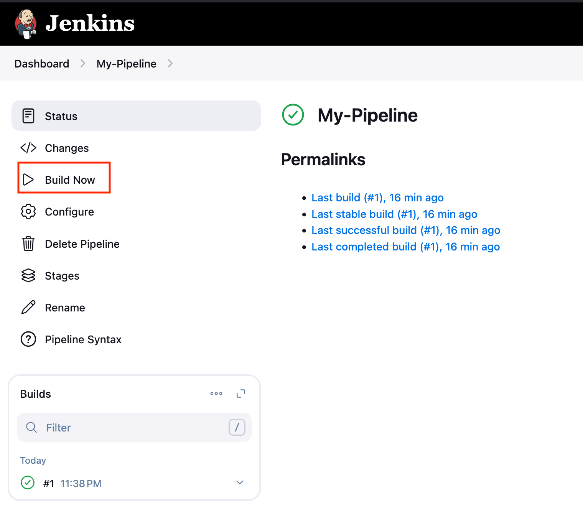Open Last successful build (#1) permalink
This screenshot has height=517, width=583.
click(x=406, y=230)
